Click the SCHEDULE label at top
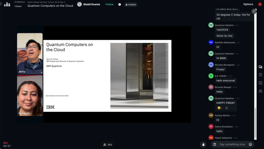Image resolution: width=264 pixels, height=149 pixels. click(20, 2)
